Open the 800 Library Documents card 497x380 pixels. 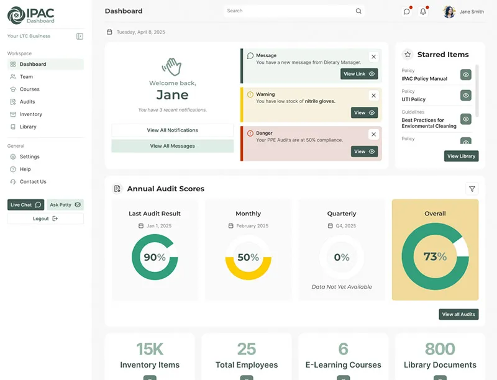pos(440,356)
